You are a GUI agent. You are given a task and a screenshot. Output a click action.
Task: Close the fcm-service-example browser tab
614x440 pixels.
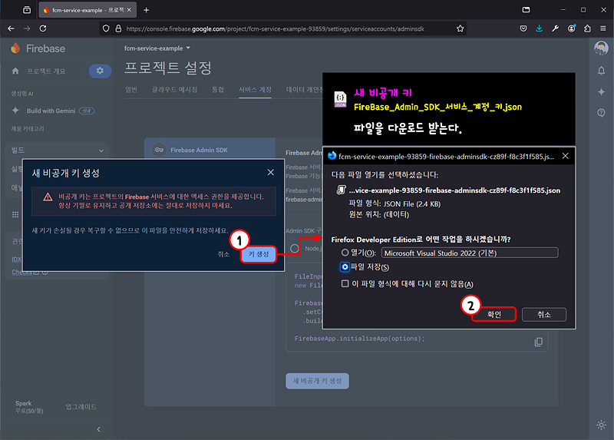129,10
